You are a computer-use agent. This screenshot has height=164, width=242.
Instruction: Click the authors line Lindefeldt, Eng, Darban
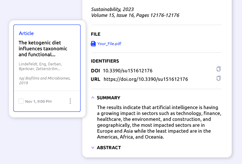[x=40, y=66]
